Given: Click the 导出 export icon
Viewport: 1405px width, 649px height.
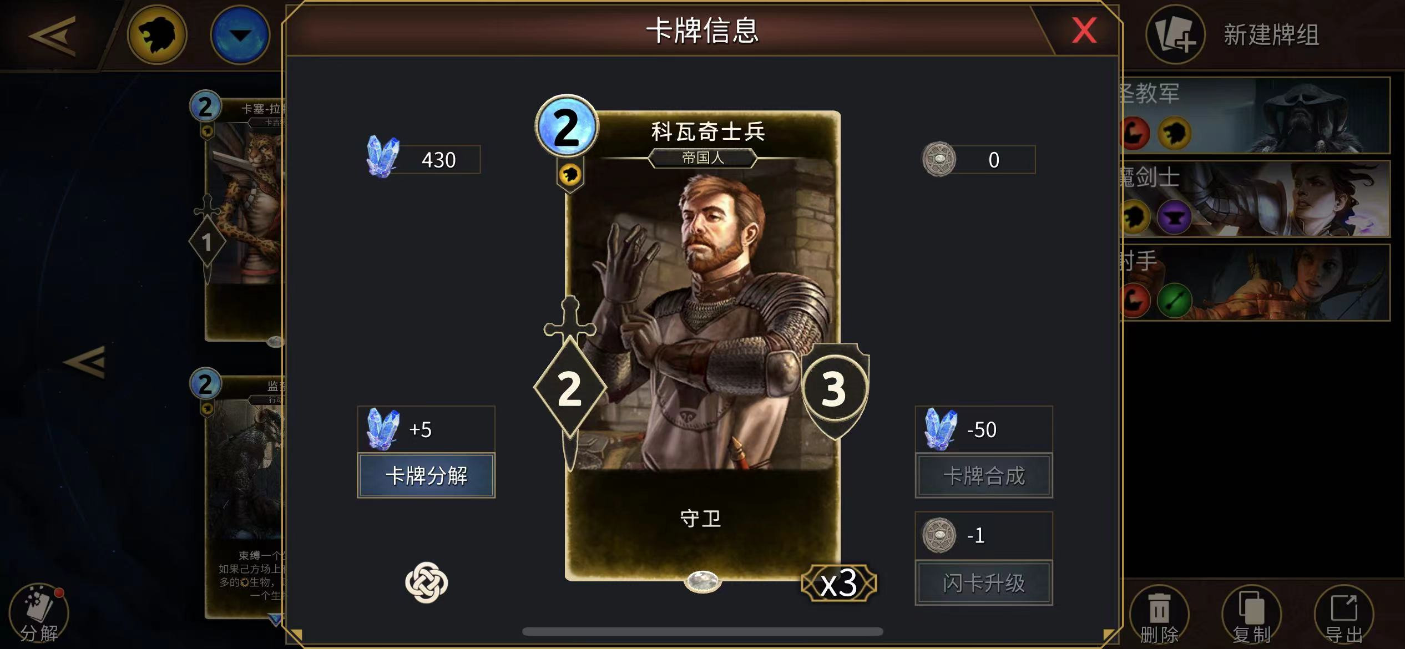Looking at the screenshot, I should pyautogui.click(x=1344, y=613).
